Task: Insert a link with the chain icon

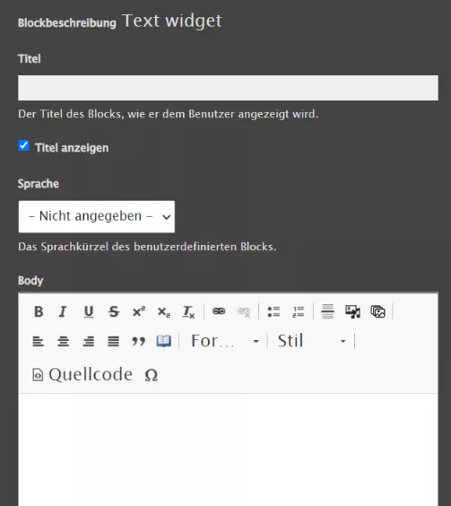Action: [x=219, y=311]
